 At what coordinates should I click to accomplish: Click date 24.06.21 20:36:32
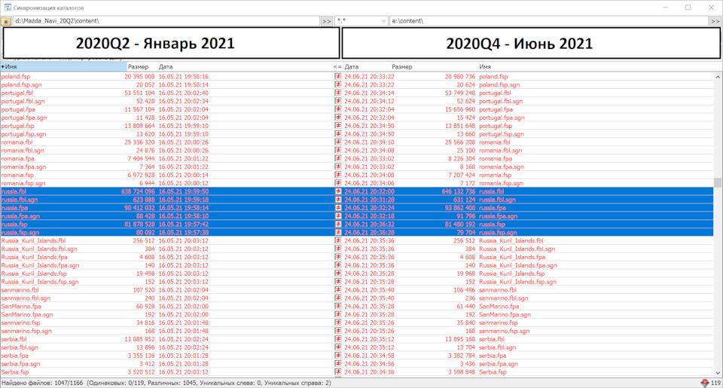point(369,225)
